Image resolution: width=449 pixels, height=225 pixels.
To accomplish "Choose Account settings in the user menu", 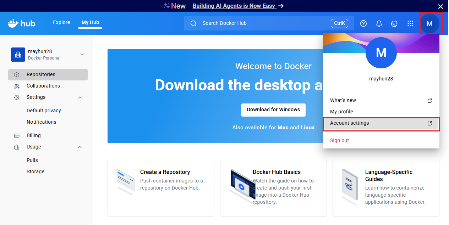I will click(x=381, y=123).
